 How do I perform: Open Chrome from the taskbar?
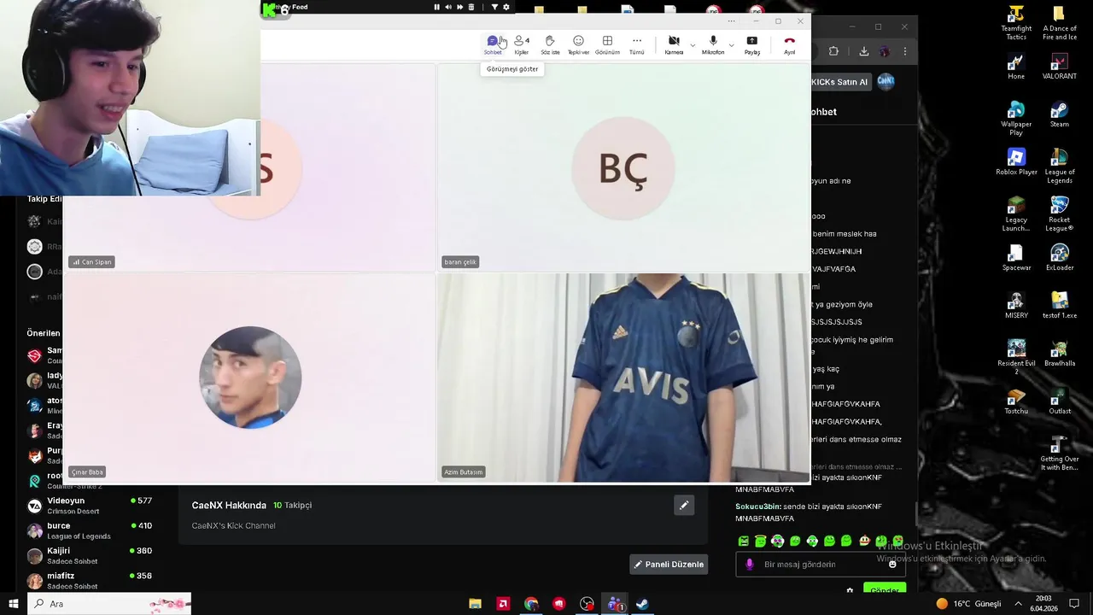(531, 604)
